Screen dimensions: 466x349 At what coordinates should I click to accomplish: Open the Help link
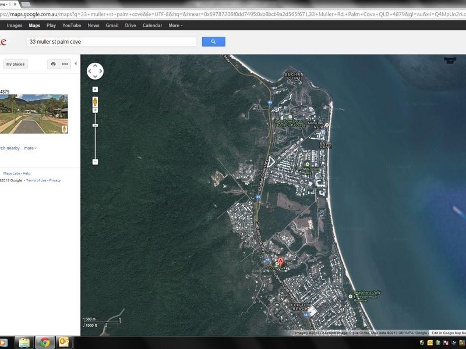pos(27,173)
